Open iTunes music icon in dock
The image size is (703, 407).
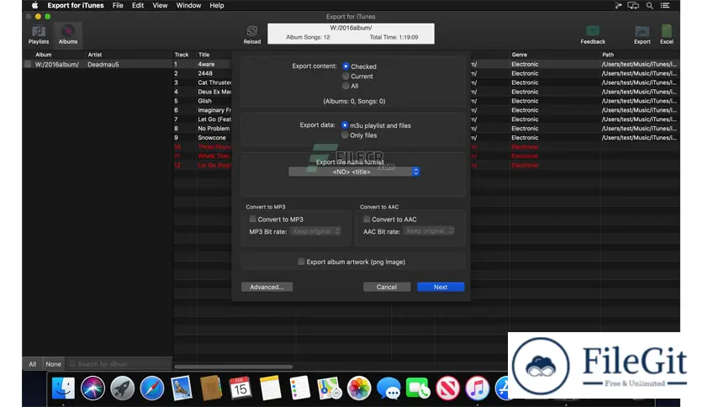pyautogui.click(x=477, y=388)
